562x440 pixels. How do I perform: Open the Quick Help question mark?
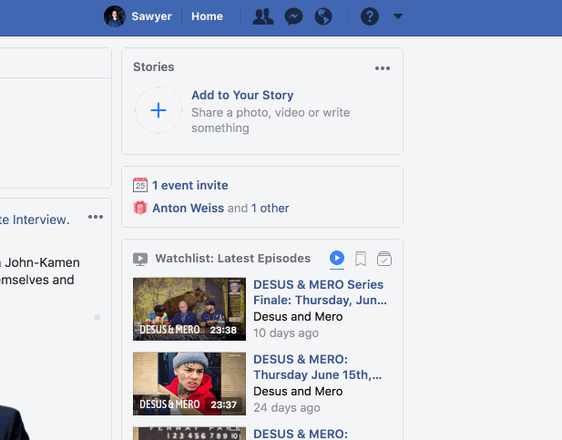point(370,16)
